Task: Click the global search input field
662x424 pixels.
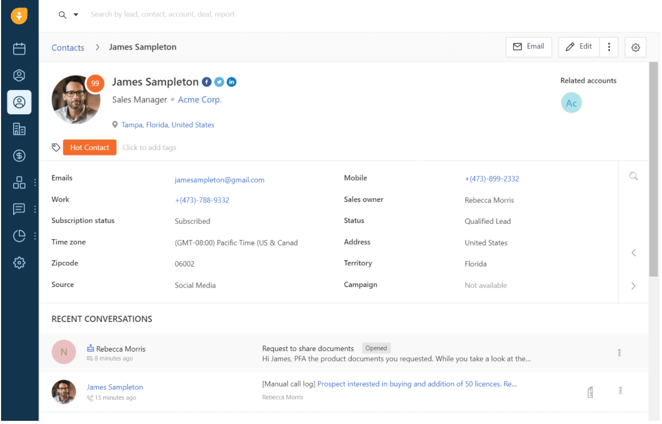Action: (212, 14)
